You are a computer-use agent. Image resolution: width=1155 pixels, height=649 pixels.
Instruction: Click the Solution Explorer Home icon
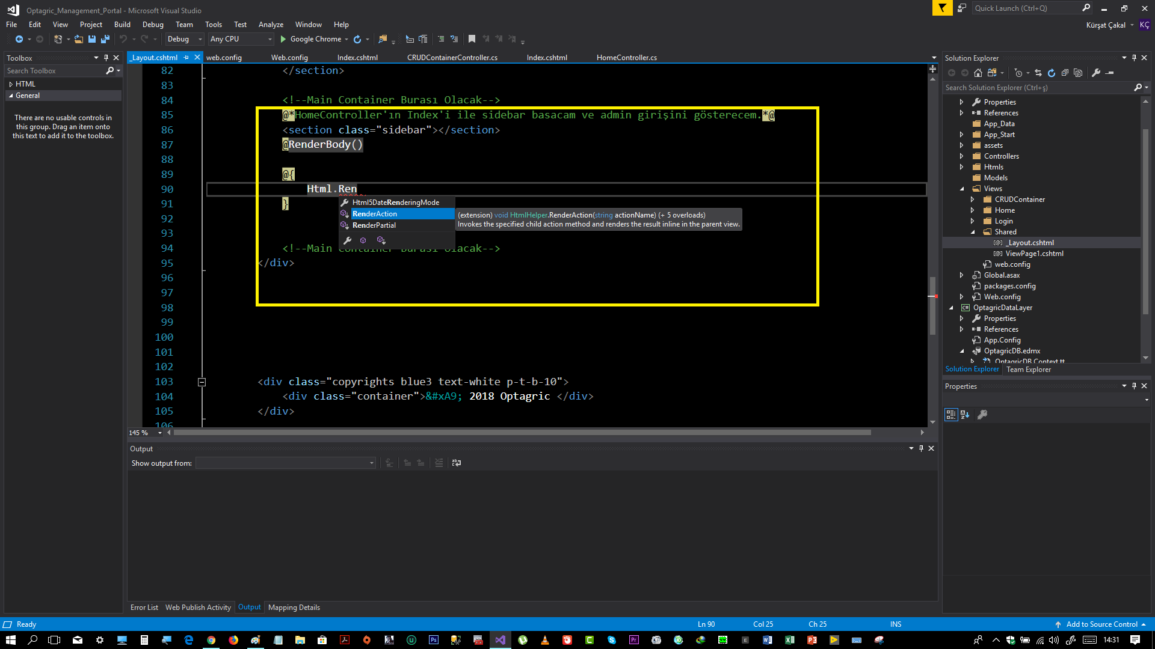(978, 73)
